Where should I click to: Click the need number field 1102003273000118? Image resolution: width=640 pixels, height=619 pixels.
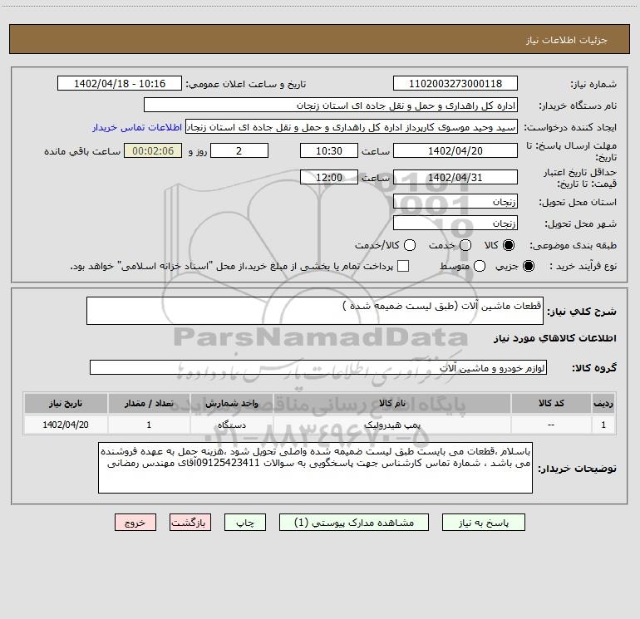[x=455, y=83]
